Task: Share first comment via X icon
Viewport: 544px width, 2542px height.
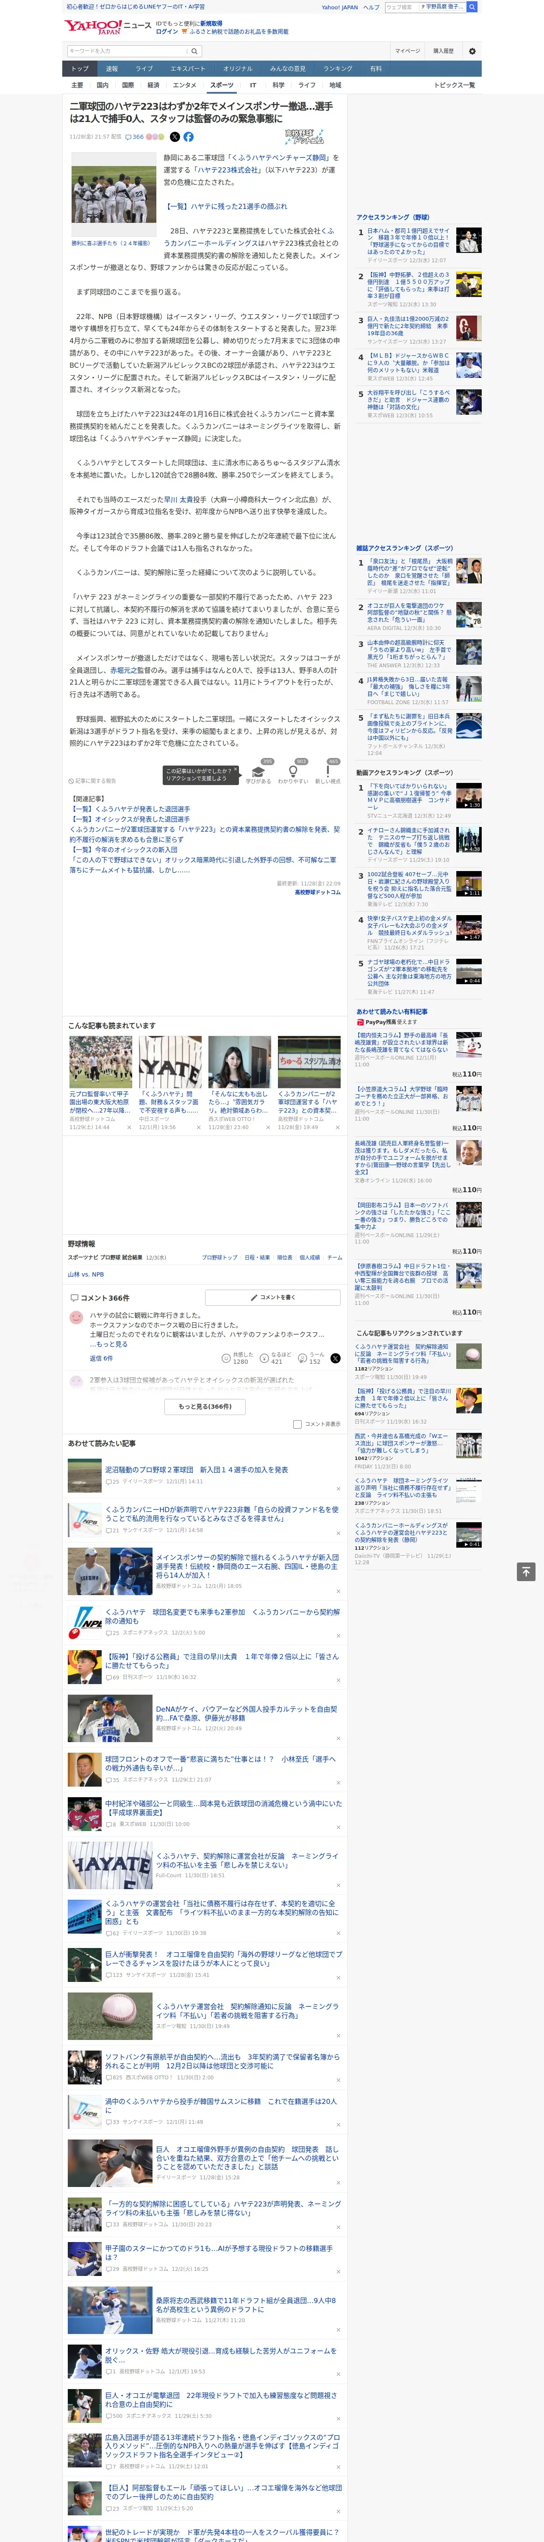Action: click(335, 1359)
